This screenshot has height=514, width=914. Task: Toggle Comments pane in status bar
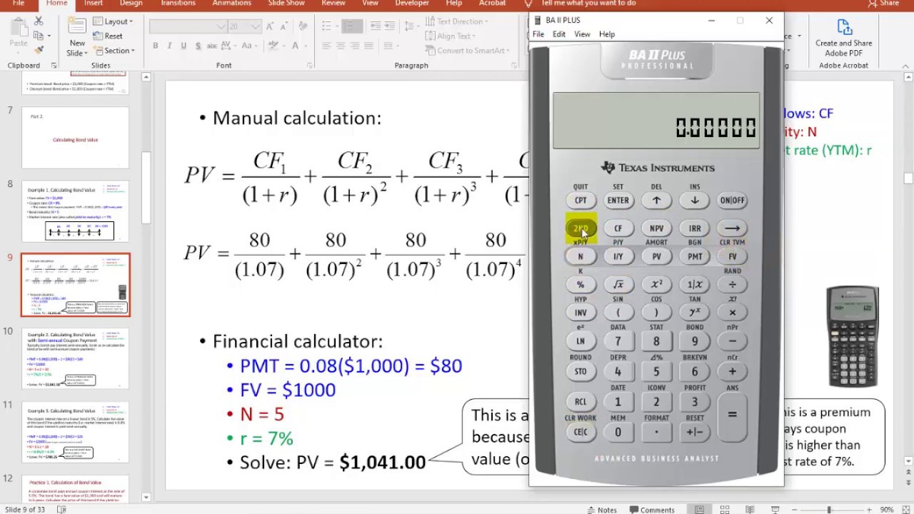click(x=651, y=510)
